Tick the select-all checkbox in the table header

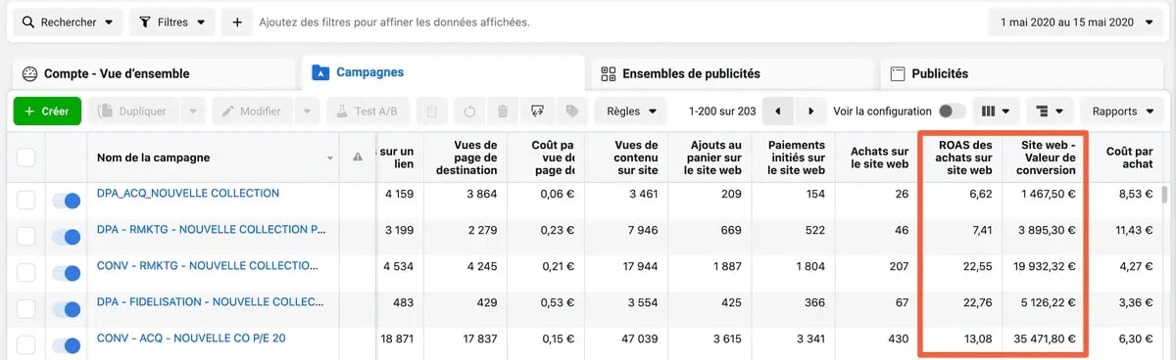(26, 157)
